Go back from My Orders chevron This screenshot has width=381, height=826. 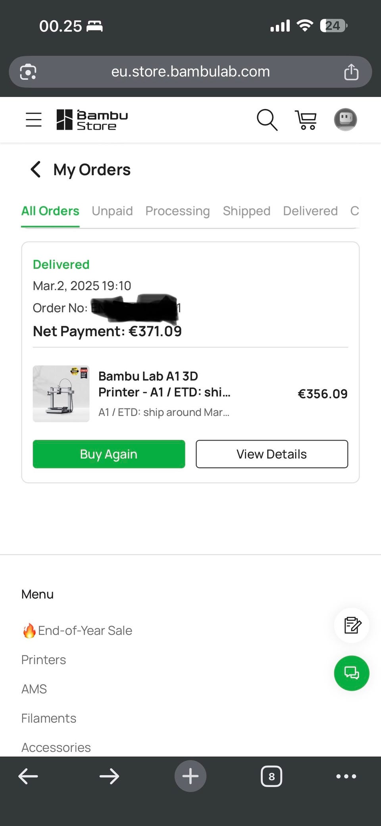click(36, 169)
